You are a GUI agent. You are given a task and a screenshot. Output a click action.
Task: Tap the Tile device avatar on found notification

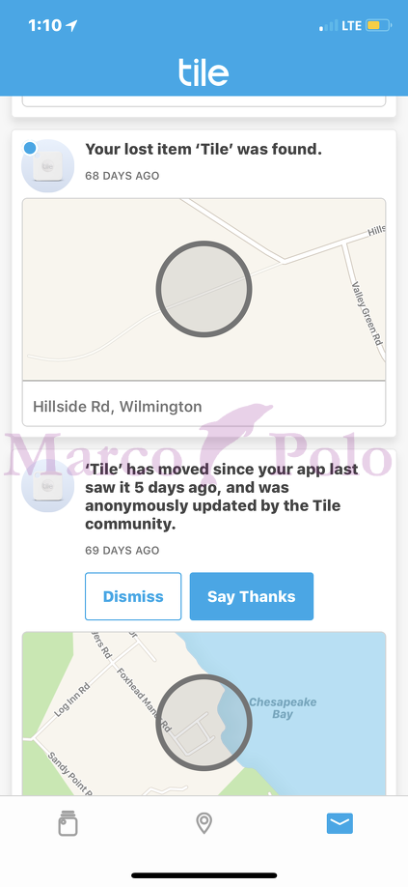point(48,166)
